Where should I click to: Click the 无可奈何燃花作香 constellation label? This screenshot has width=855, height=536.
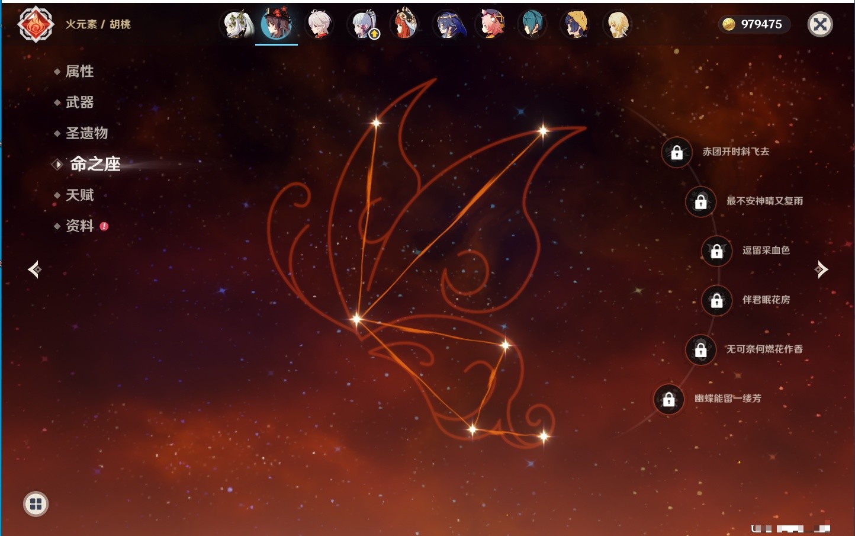(x=764, y=349)
